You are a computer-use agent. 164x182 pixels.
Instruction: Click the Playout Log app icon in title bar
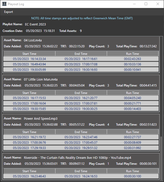click(x=4, y=4)
